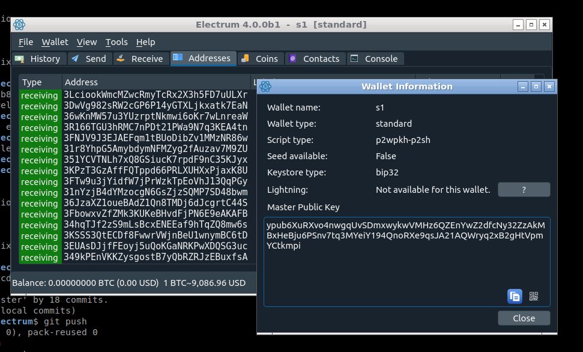Select address 3EUAsDJjfFEoyj5uQoKGaNRKPwXDQSG3uc
The image size is (583, 352).
coord(156,246)
